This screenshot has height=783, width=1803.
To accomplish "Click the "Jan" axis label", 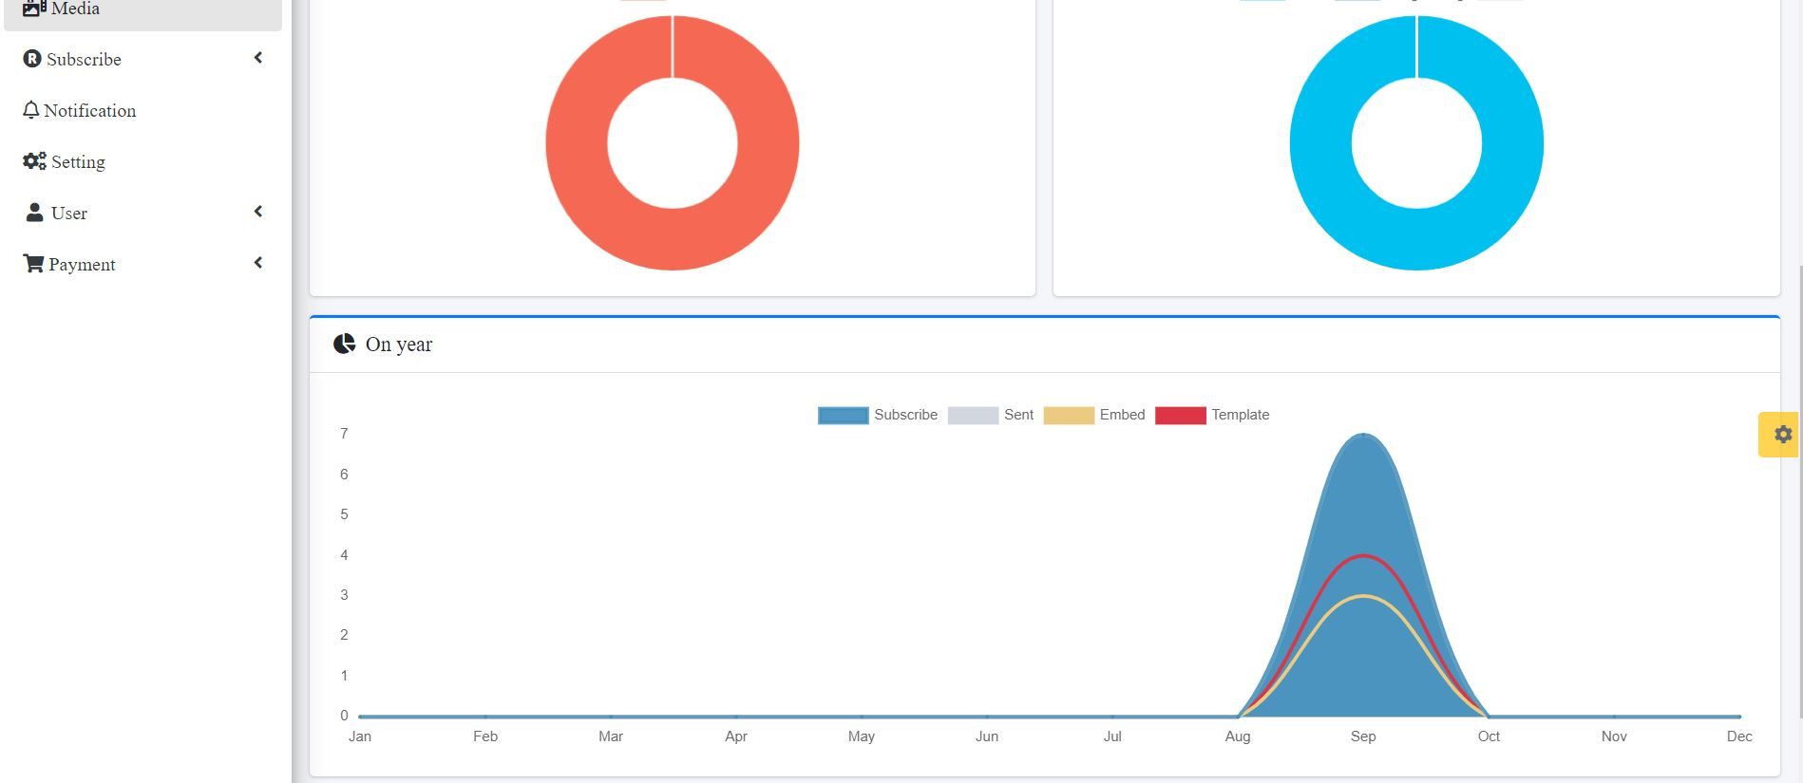I will [x=360, y=736].
